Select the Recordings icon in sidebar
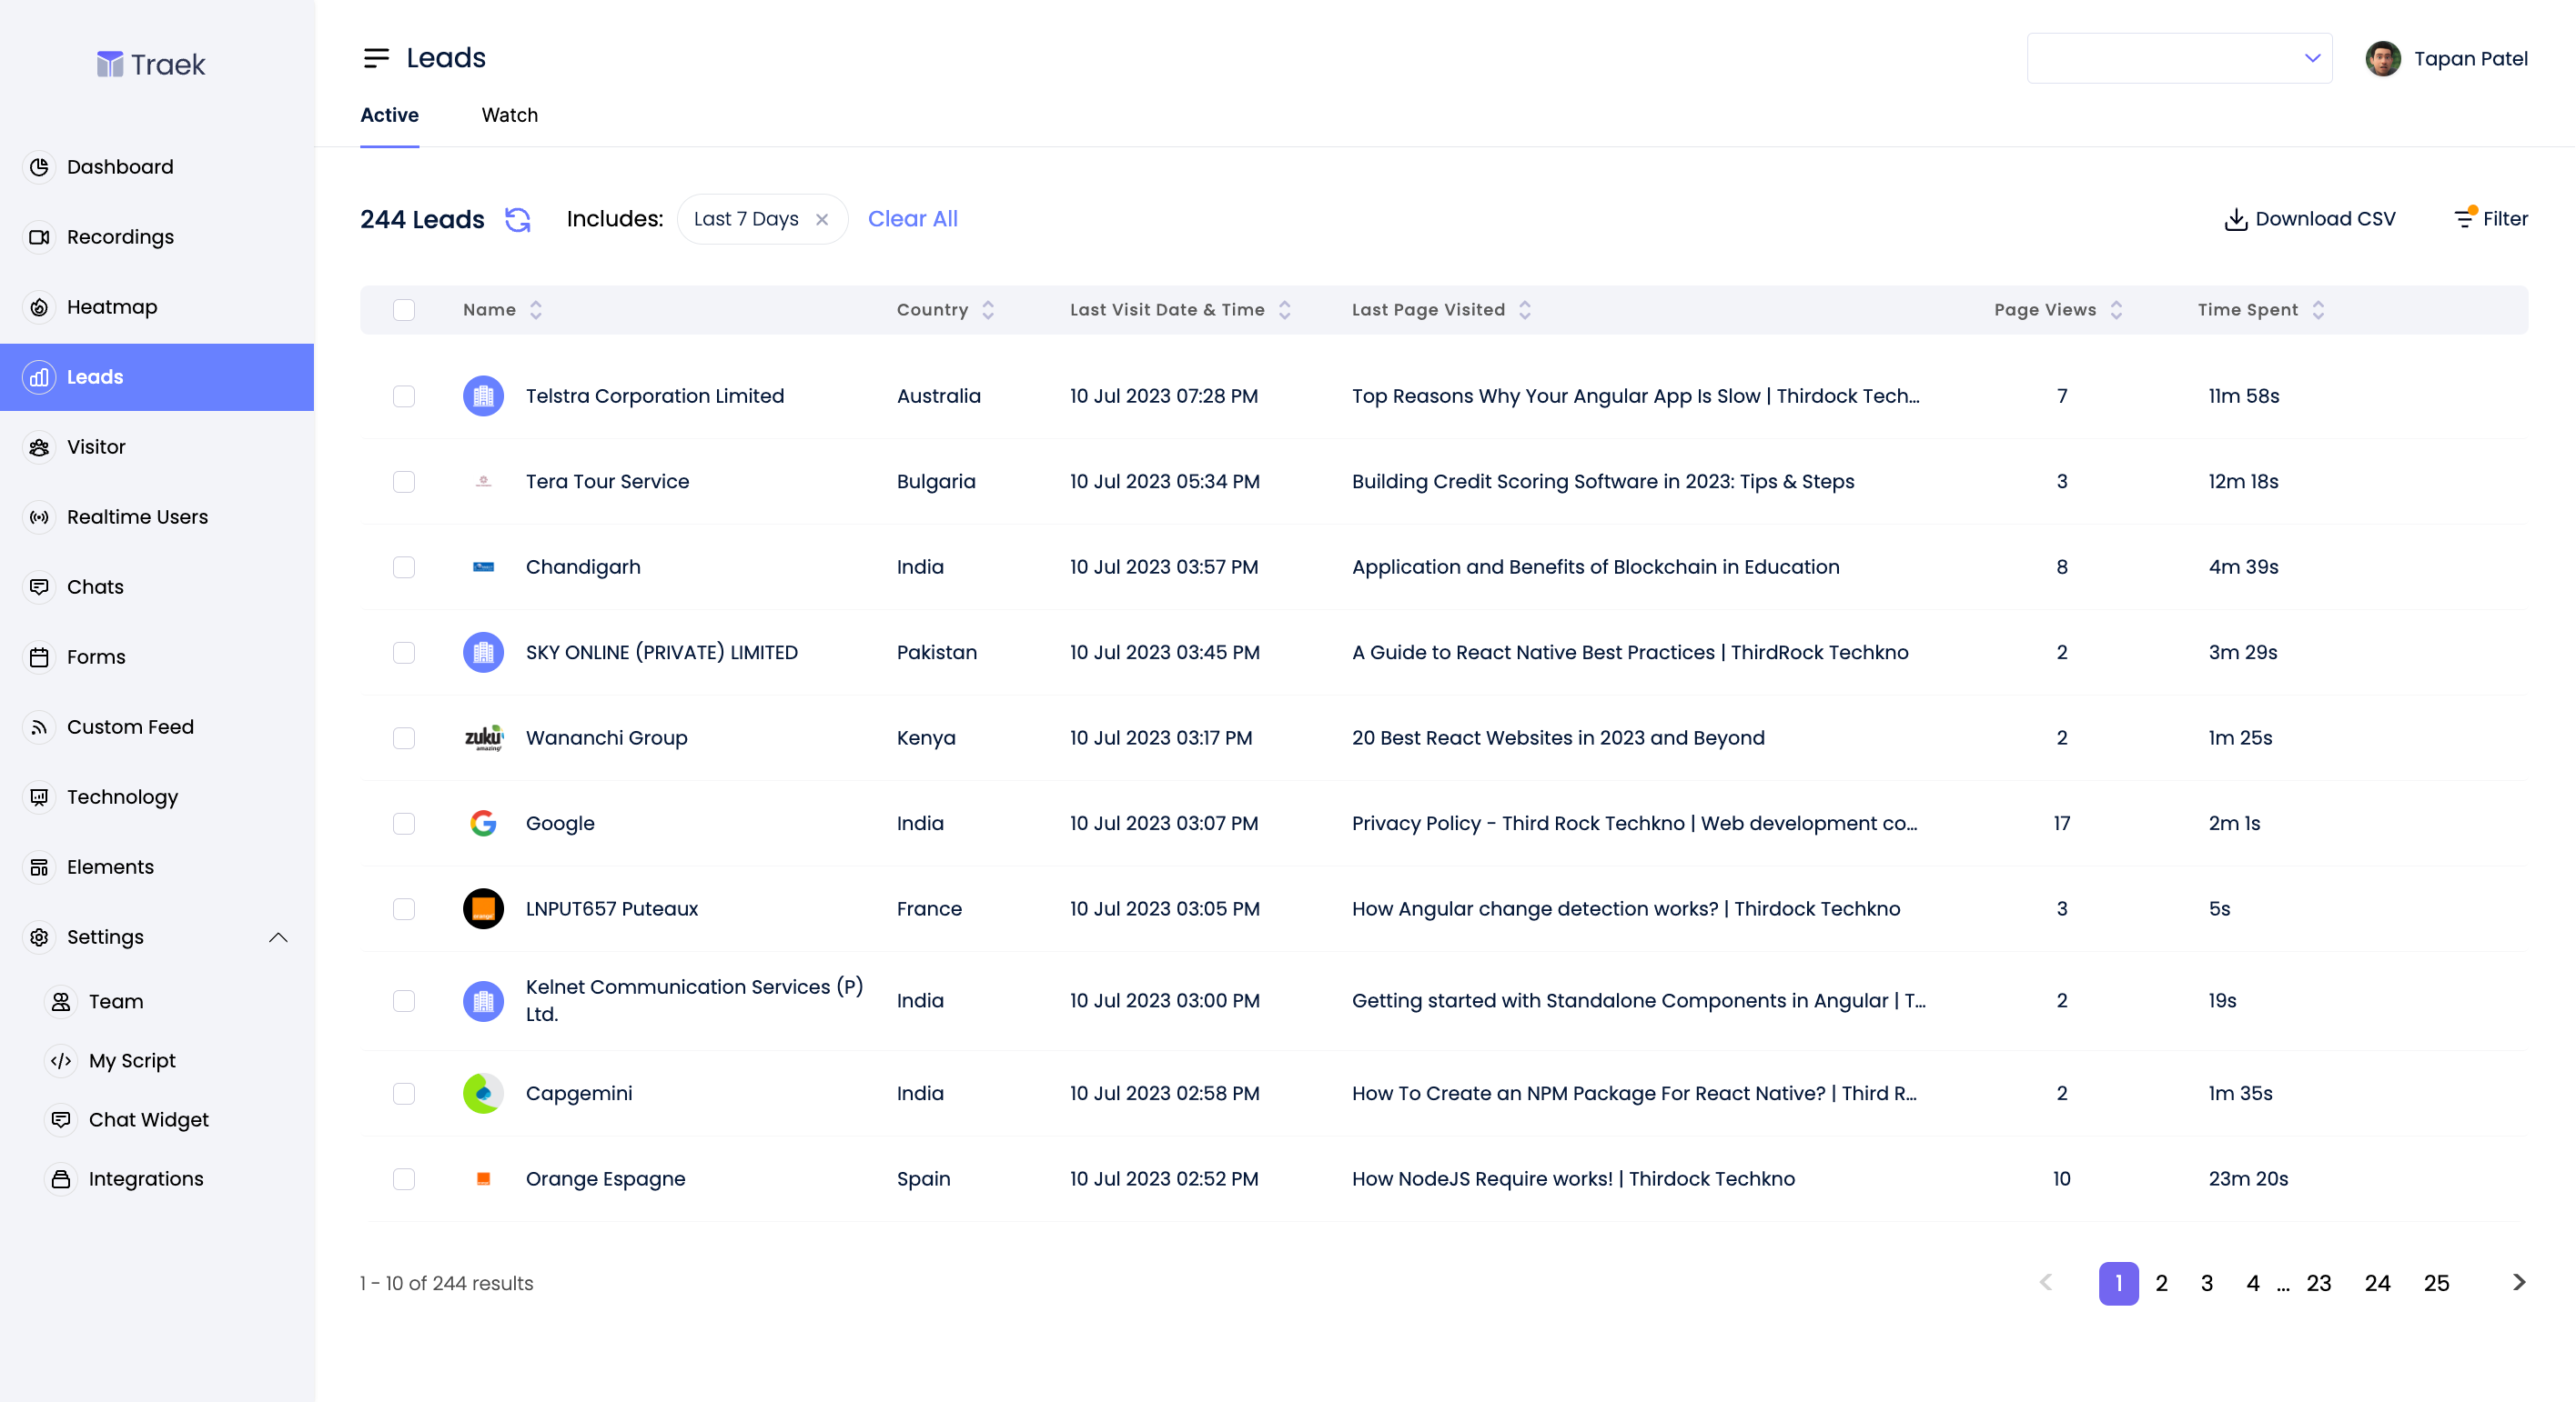This screenshot has height=1402, width=2576. point(38,236)
